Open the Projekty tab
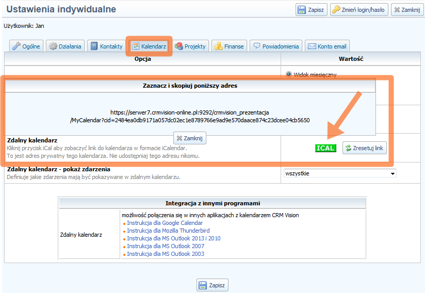The image size is (425, 293). point(190,46)
